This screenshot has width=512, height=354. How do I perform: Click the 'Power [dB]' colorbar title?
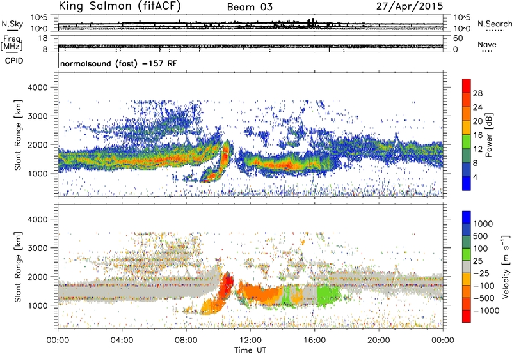tap(488, 135)
